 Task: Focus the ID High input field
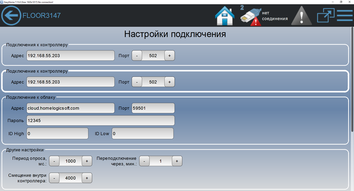[x=57, y=133]
